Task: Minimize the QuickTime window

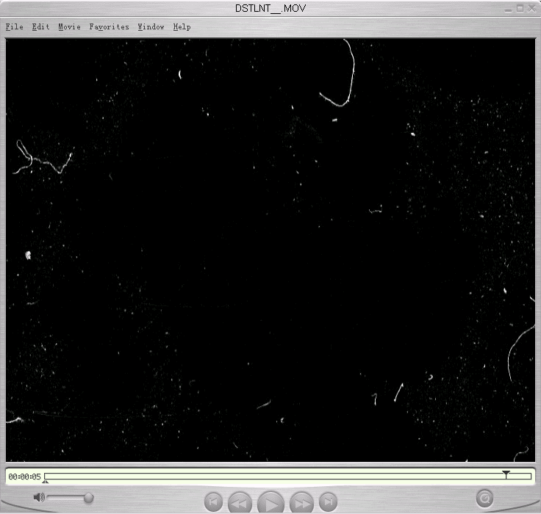Action: pyautogui.click(x=508, y=9)
